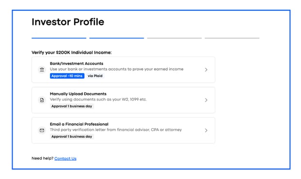Click 'Third party verification letter' description text
The width and height of the screenshot is (301, 179).
[116, 130]
